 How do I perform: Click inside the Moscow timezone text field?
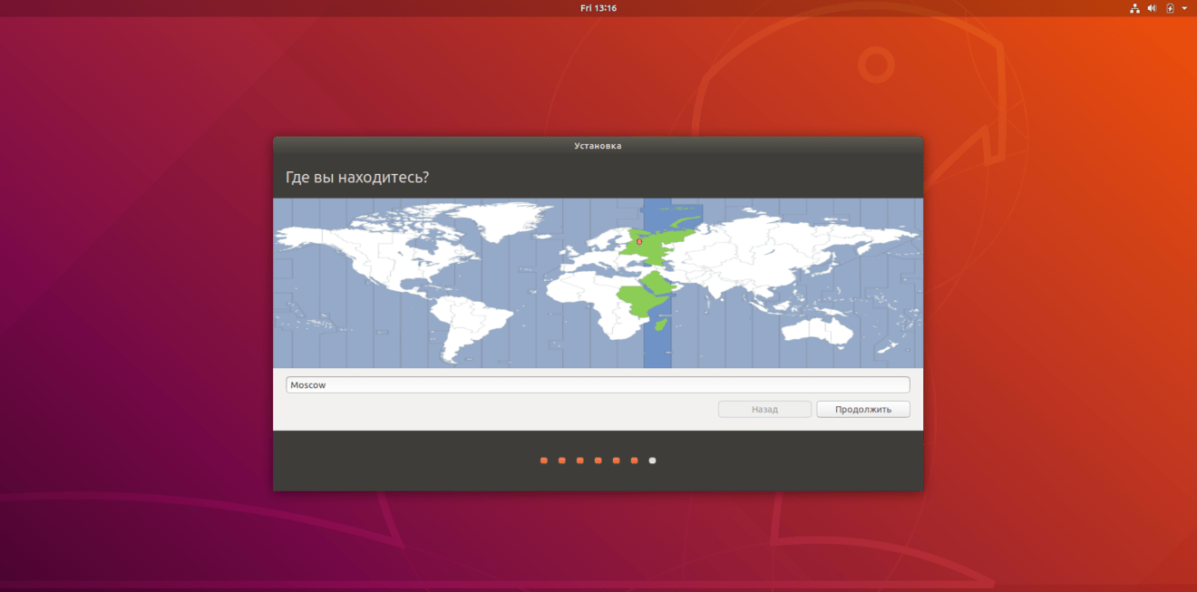[x=598, y=383]
